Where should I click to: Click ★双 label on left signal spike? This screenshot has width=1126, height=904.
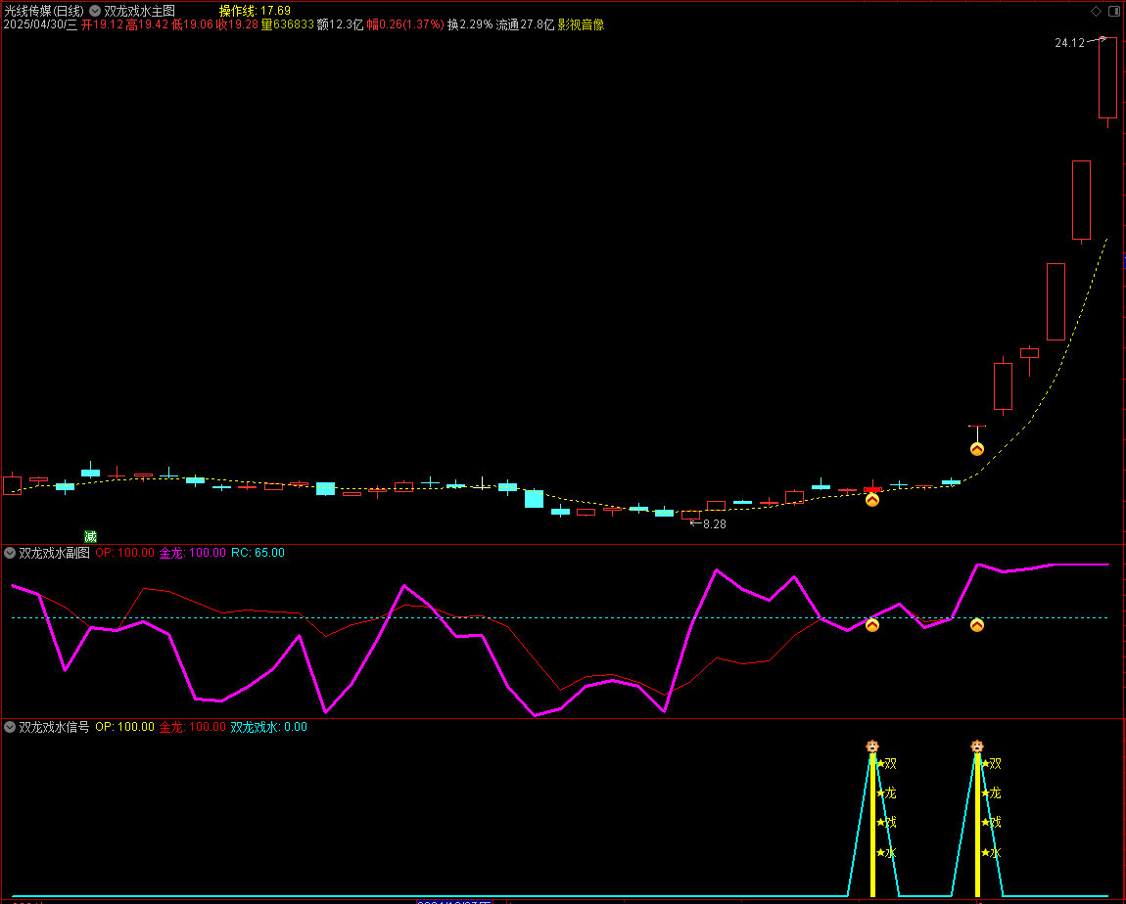pyautogui.click(x=886, y=764)
